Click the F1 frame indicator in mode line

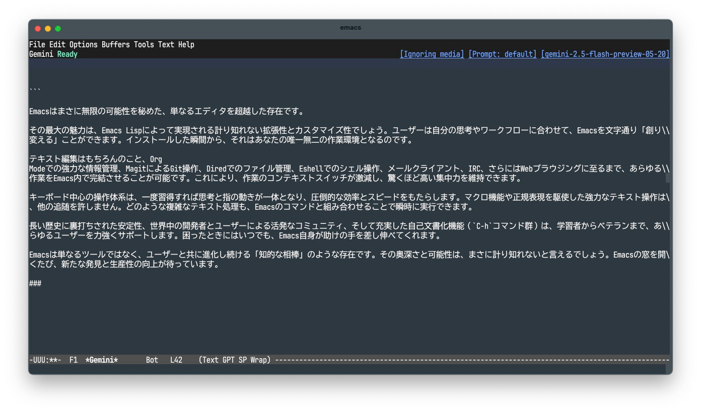pyautogui.click(x=74, y=360)
